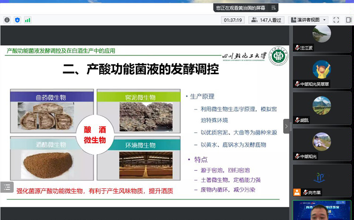
Task: Click the presenter's video thumbnail at the bottom
Action: (x=322, y=210)
